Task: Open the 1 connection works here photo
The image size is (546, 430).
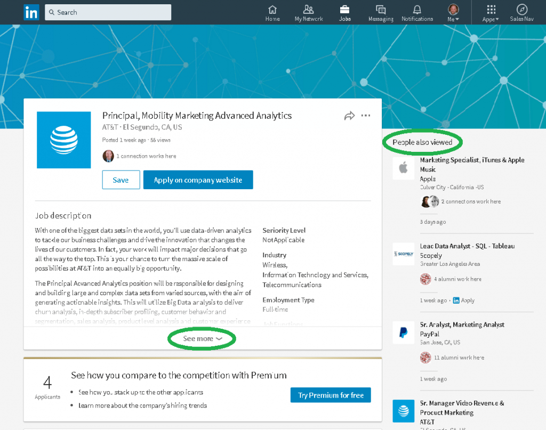Action: [x=108, y=156]
